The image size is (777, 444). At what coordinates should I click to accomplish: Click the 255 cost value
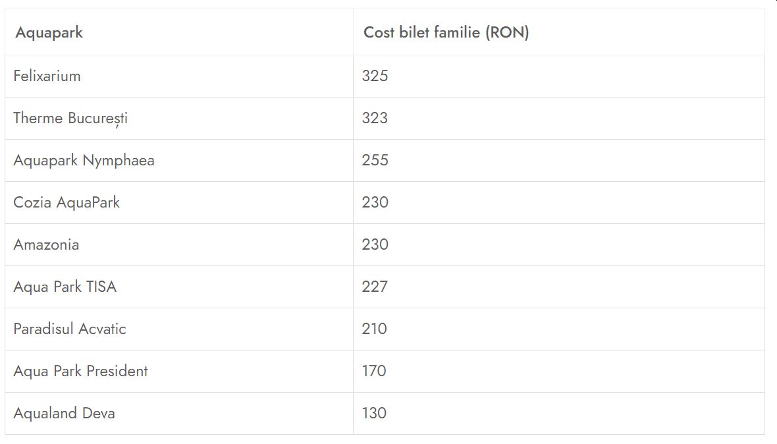tap(375, 160)
